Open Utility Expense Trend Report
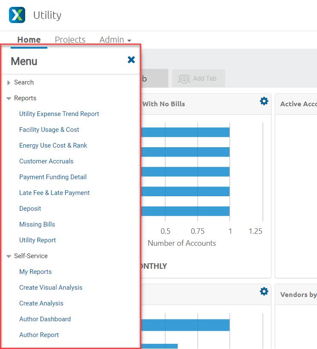317x349 pixels. coord(59,114)
